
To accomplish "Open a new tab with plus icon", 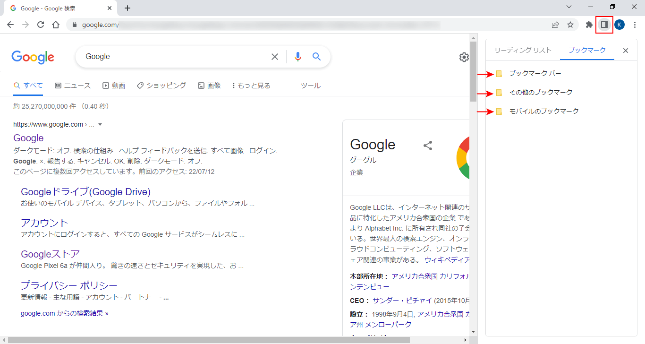I will click(x=127, y=8).
